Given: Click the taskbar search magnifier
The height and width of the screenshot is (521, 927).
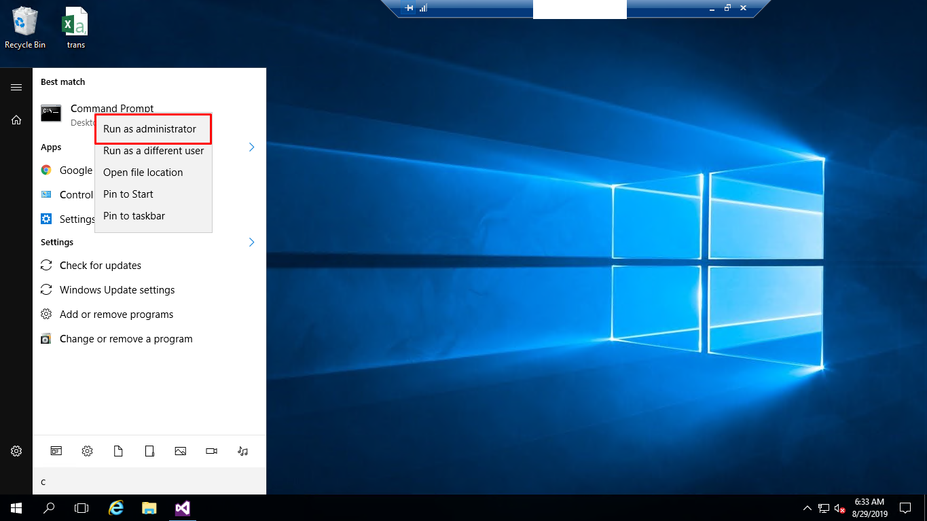Looking at the screenshot, I should pyautogui.click(x=49, y=508).
